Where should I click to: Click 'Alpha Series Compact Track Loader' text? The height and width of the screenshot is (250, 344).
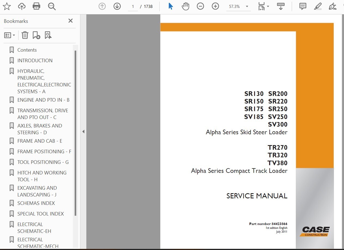click(x=239, y=171)
